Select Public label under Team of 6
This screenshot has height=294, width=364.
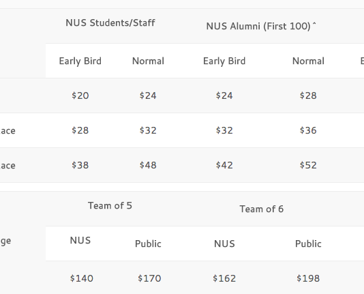click(308, 244)
